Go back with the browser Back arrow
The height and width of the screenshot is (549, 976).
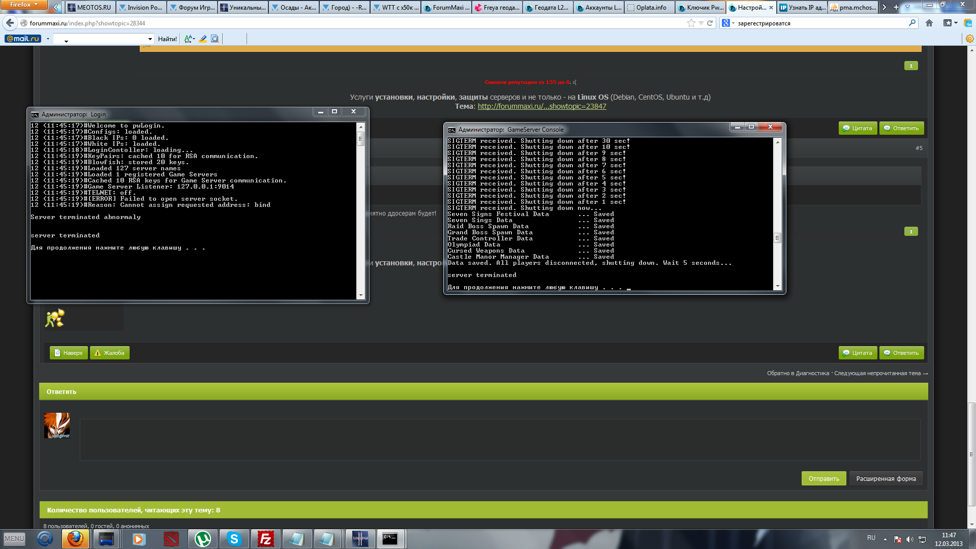[10, 23]
